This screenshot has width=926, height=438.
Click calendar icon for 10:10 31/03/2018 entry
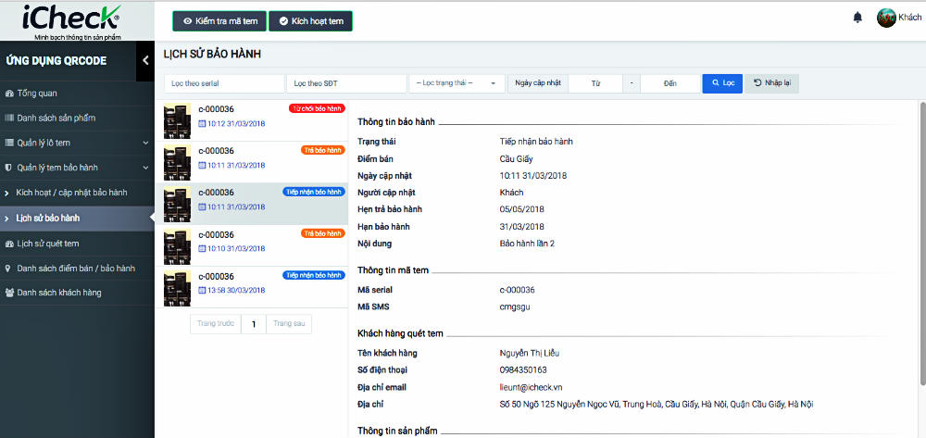pos(202,248)
